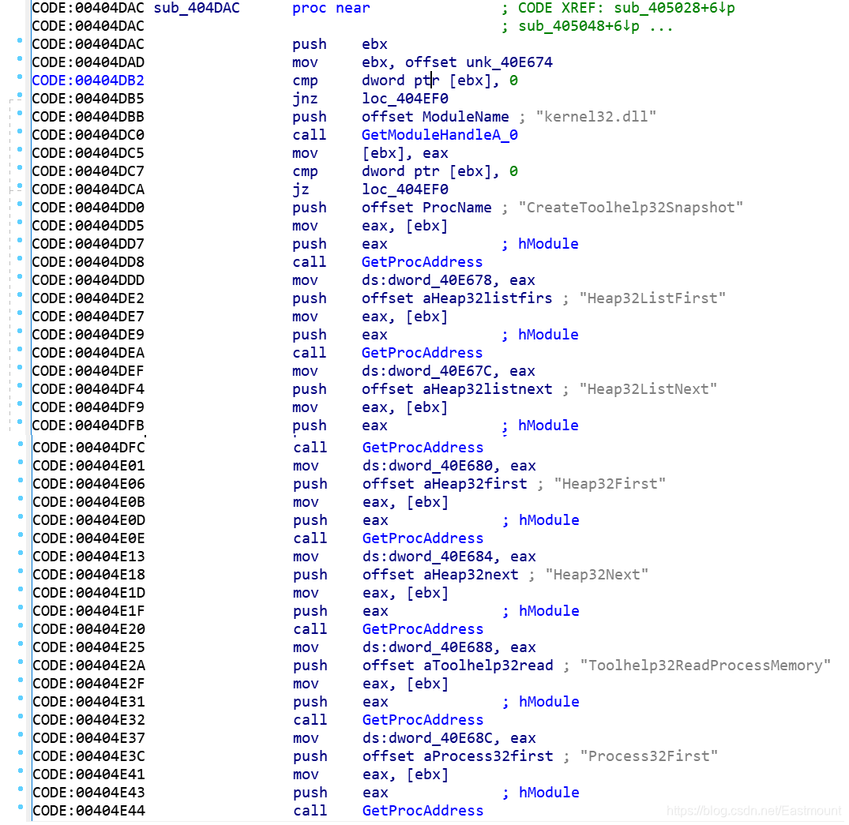Toggle breakpoint dot at CODE:00404DB2

pyautogui.click(x=20, y=77)
